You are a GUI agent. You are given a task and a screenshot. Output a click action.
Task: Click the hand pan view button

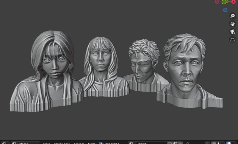point(232,24)
